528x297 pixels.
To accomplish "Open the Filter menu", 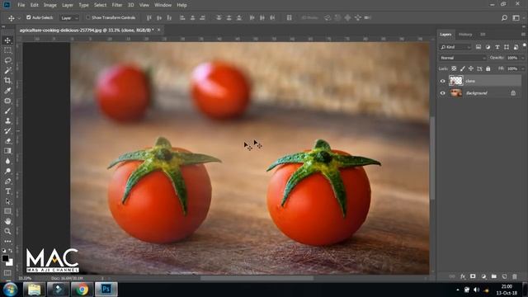I will pyautogui.click(x=117, y=5).
